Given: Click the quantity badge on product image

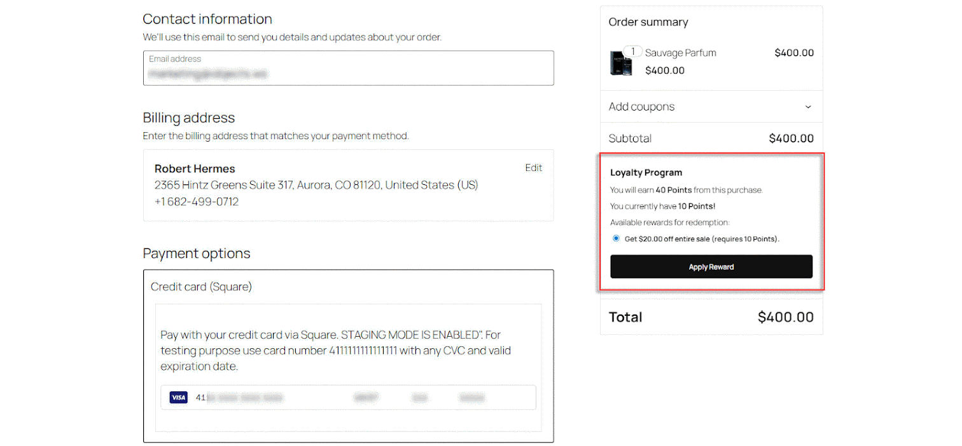Looking at the screenshot, I should 633,51.
